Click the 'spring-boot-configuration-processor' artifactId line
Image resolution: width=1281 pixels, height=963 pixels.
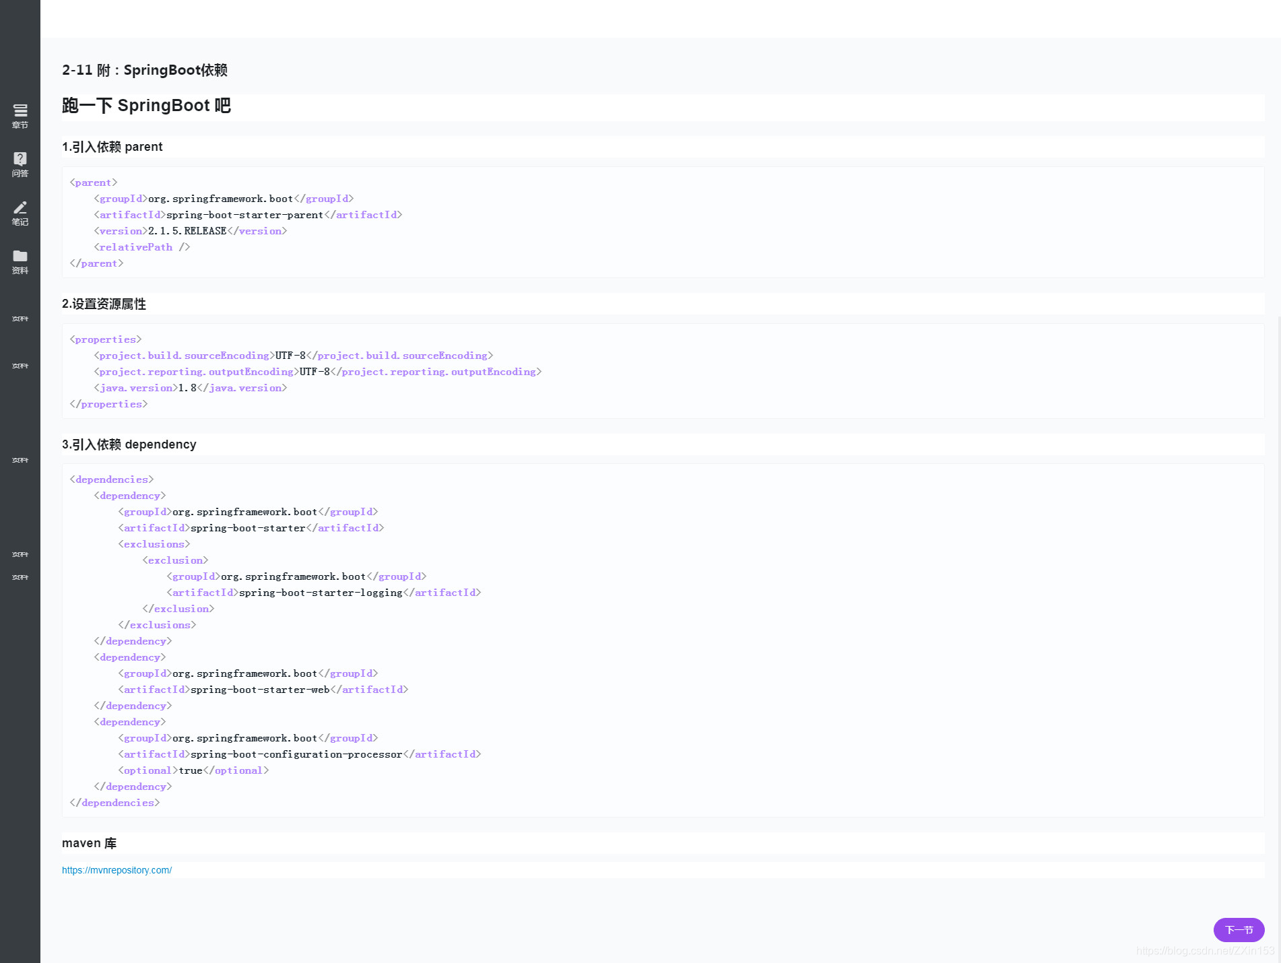tap(300, 754)
